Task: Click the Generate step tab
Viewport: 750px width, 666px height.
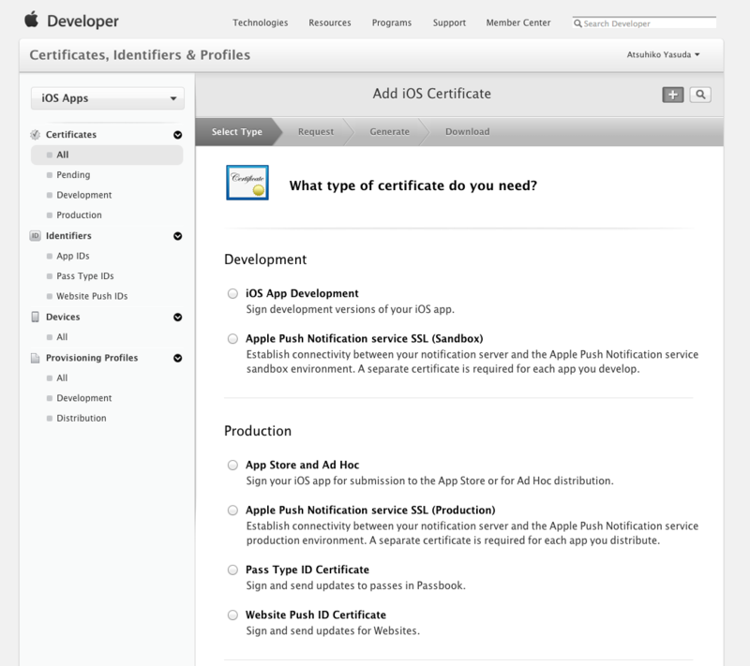Action: pos(389,131)
